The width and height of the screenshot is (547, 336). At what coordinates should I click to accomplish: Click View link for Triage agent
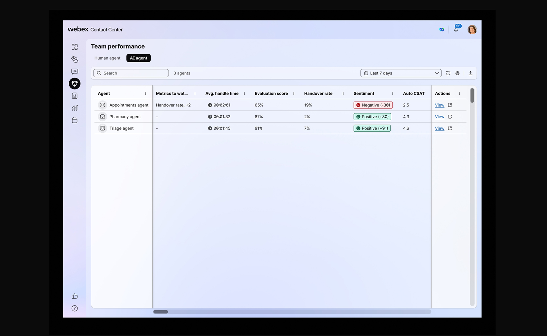point(439,128)
